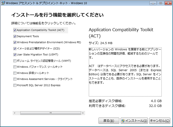This screenshot has height=127, width=173.
Task: Click the 4.0 GB estimated disk value
Action: click(156, 101)
